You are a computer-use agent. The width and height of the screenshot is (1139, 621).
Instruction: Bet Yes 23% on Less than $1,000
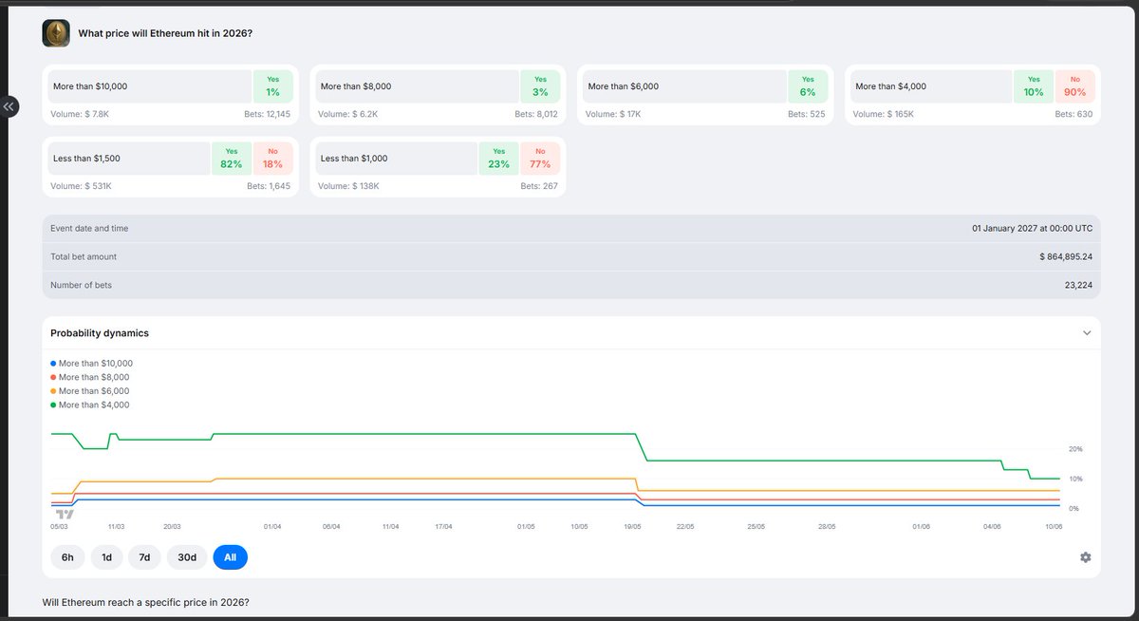click(x=499, y=159)
